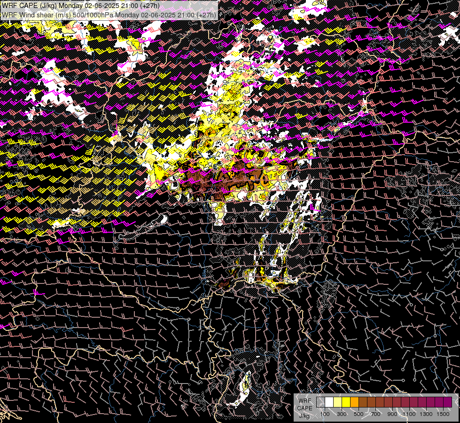
Task: Click the legend value '500'
Action: (x=359, y=414)
